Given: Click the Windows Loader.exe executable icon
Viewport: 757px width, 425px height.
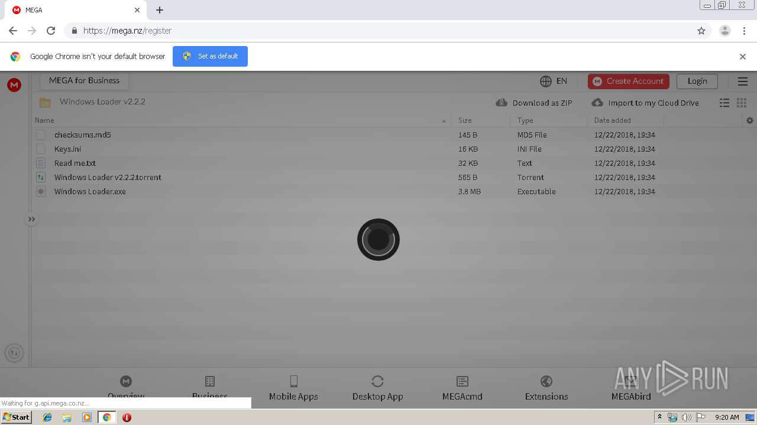Looking at the screenshot, I should (x=41, y=191).
